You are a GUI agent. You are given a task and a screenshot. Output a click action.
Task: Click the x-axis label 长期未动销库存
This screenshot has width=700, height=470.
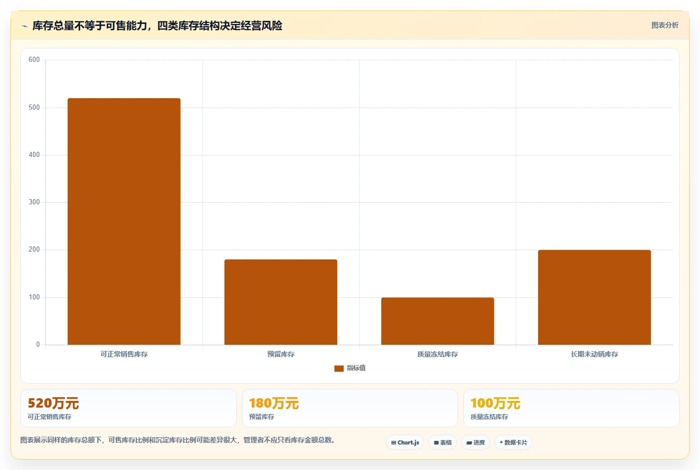[x=594, y=354]
